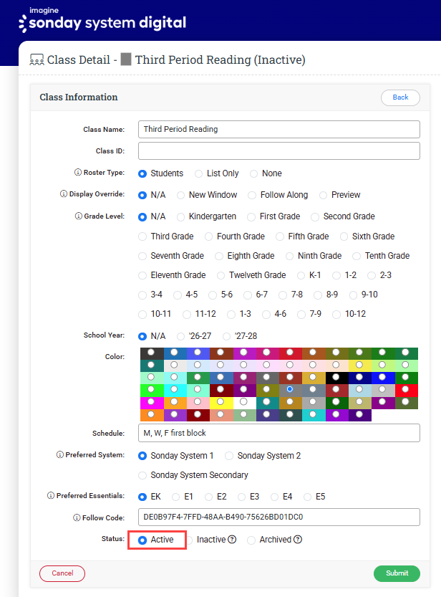Open the Archived status help icon
The width and height of the screenshot is (441, 597).
[298, 540]
